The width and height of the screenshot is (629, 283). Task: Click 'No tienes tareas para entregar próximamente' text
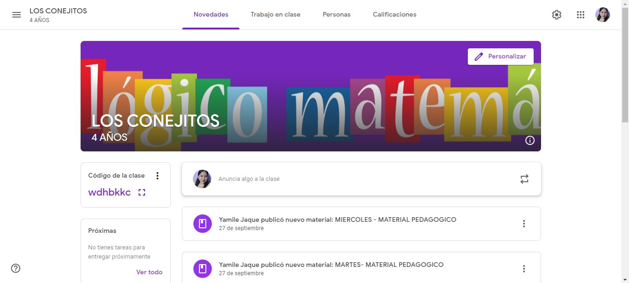click(119, 252)
